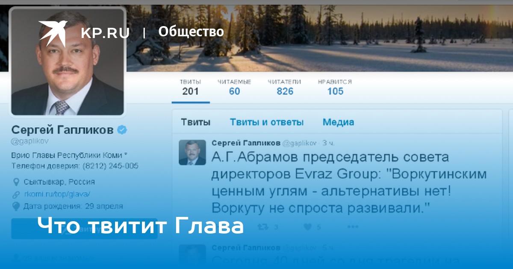Open the Нравится 105 list
Screen dimensions: 513x269
pos(335,87)
